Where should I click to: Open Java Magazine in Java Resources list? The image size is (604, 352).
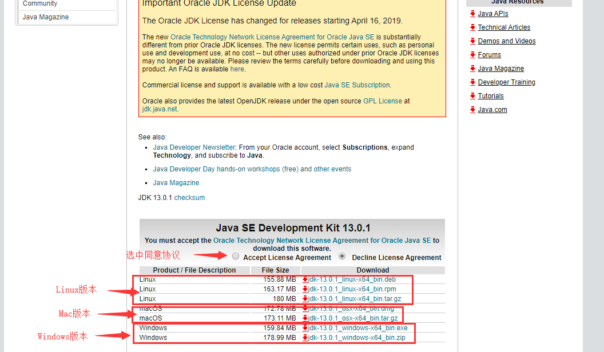(501, 69)
